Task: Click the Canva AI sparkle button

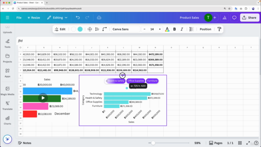Action: (x=7, y=139)
